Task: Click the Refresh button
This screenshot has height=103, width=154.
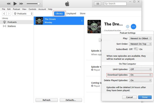Action: tap(46, 100)
